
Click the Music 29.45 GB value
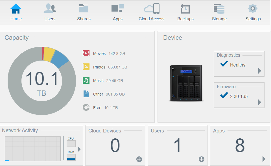115,81
